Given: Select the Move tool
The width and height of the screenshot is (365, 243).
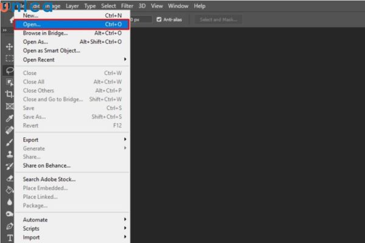Looking at the screenshot, I should (9, 47).
